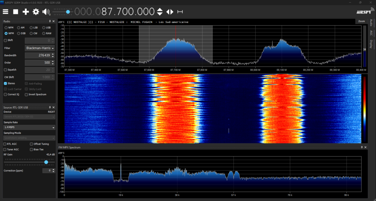Select CW mode

pyautogui.click(x=33, y=33)
